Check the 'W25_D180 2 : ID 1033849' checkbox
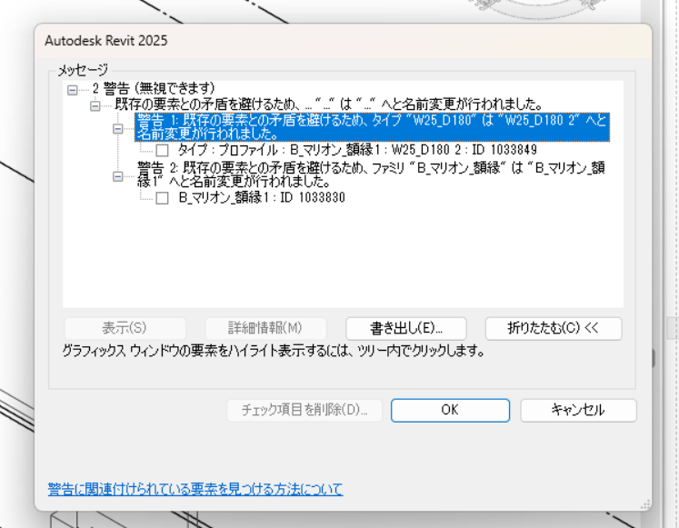The image size is (679, 528). 162,150
